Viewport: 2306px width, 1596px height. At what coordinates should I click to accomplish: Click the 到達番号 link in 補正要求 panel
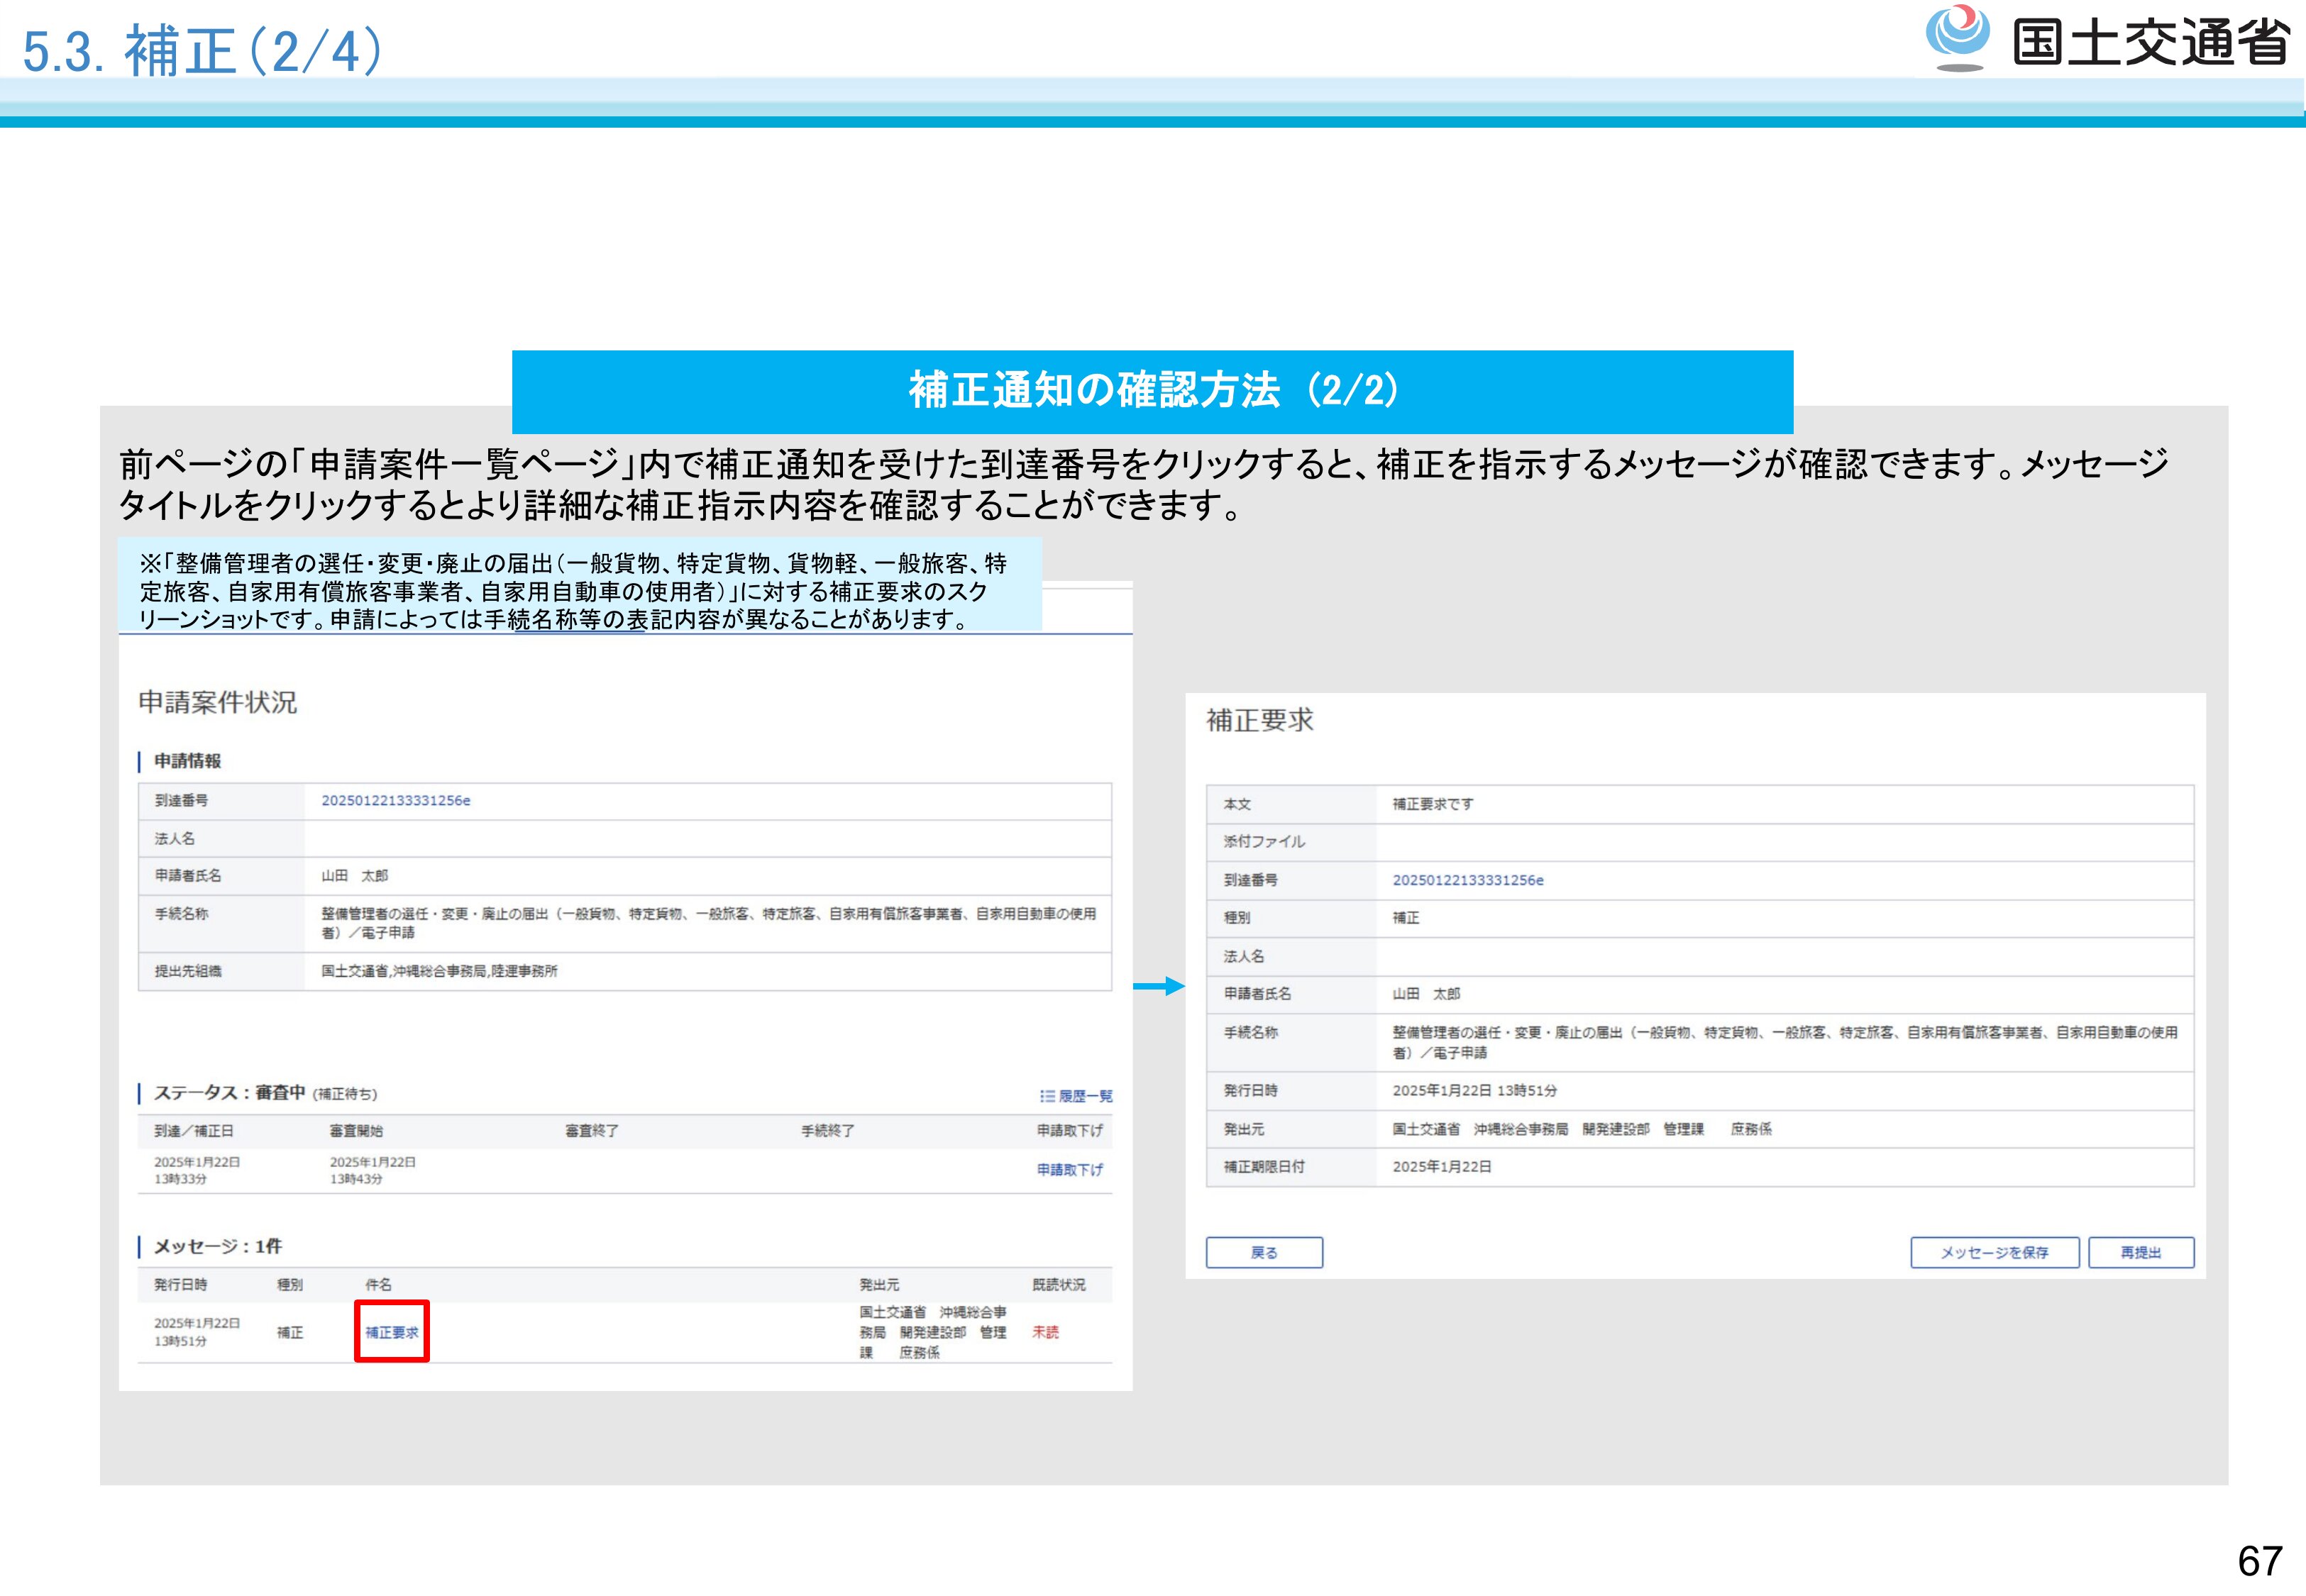point(1467,880)
